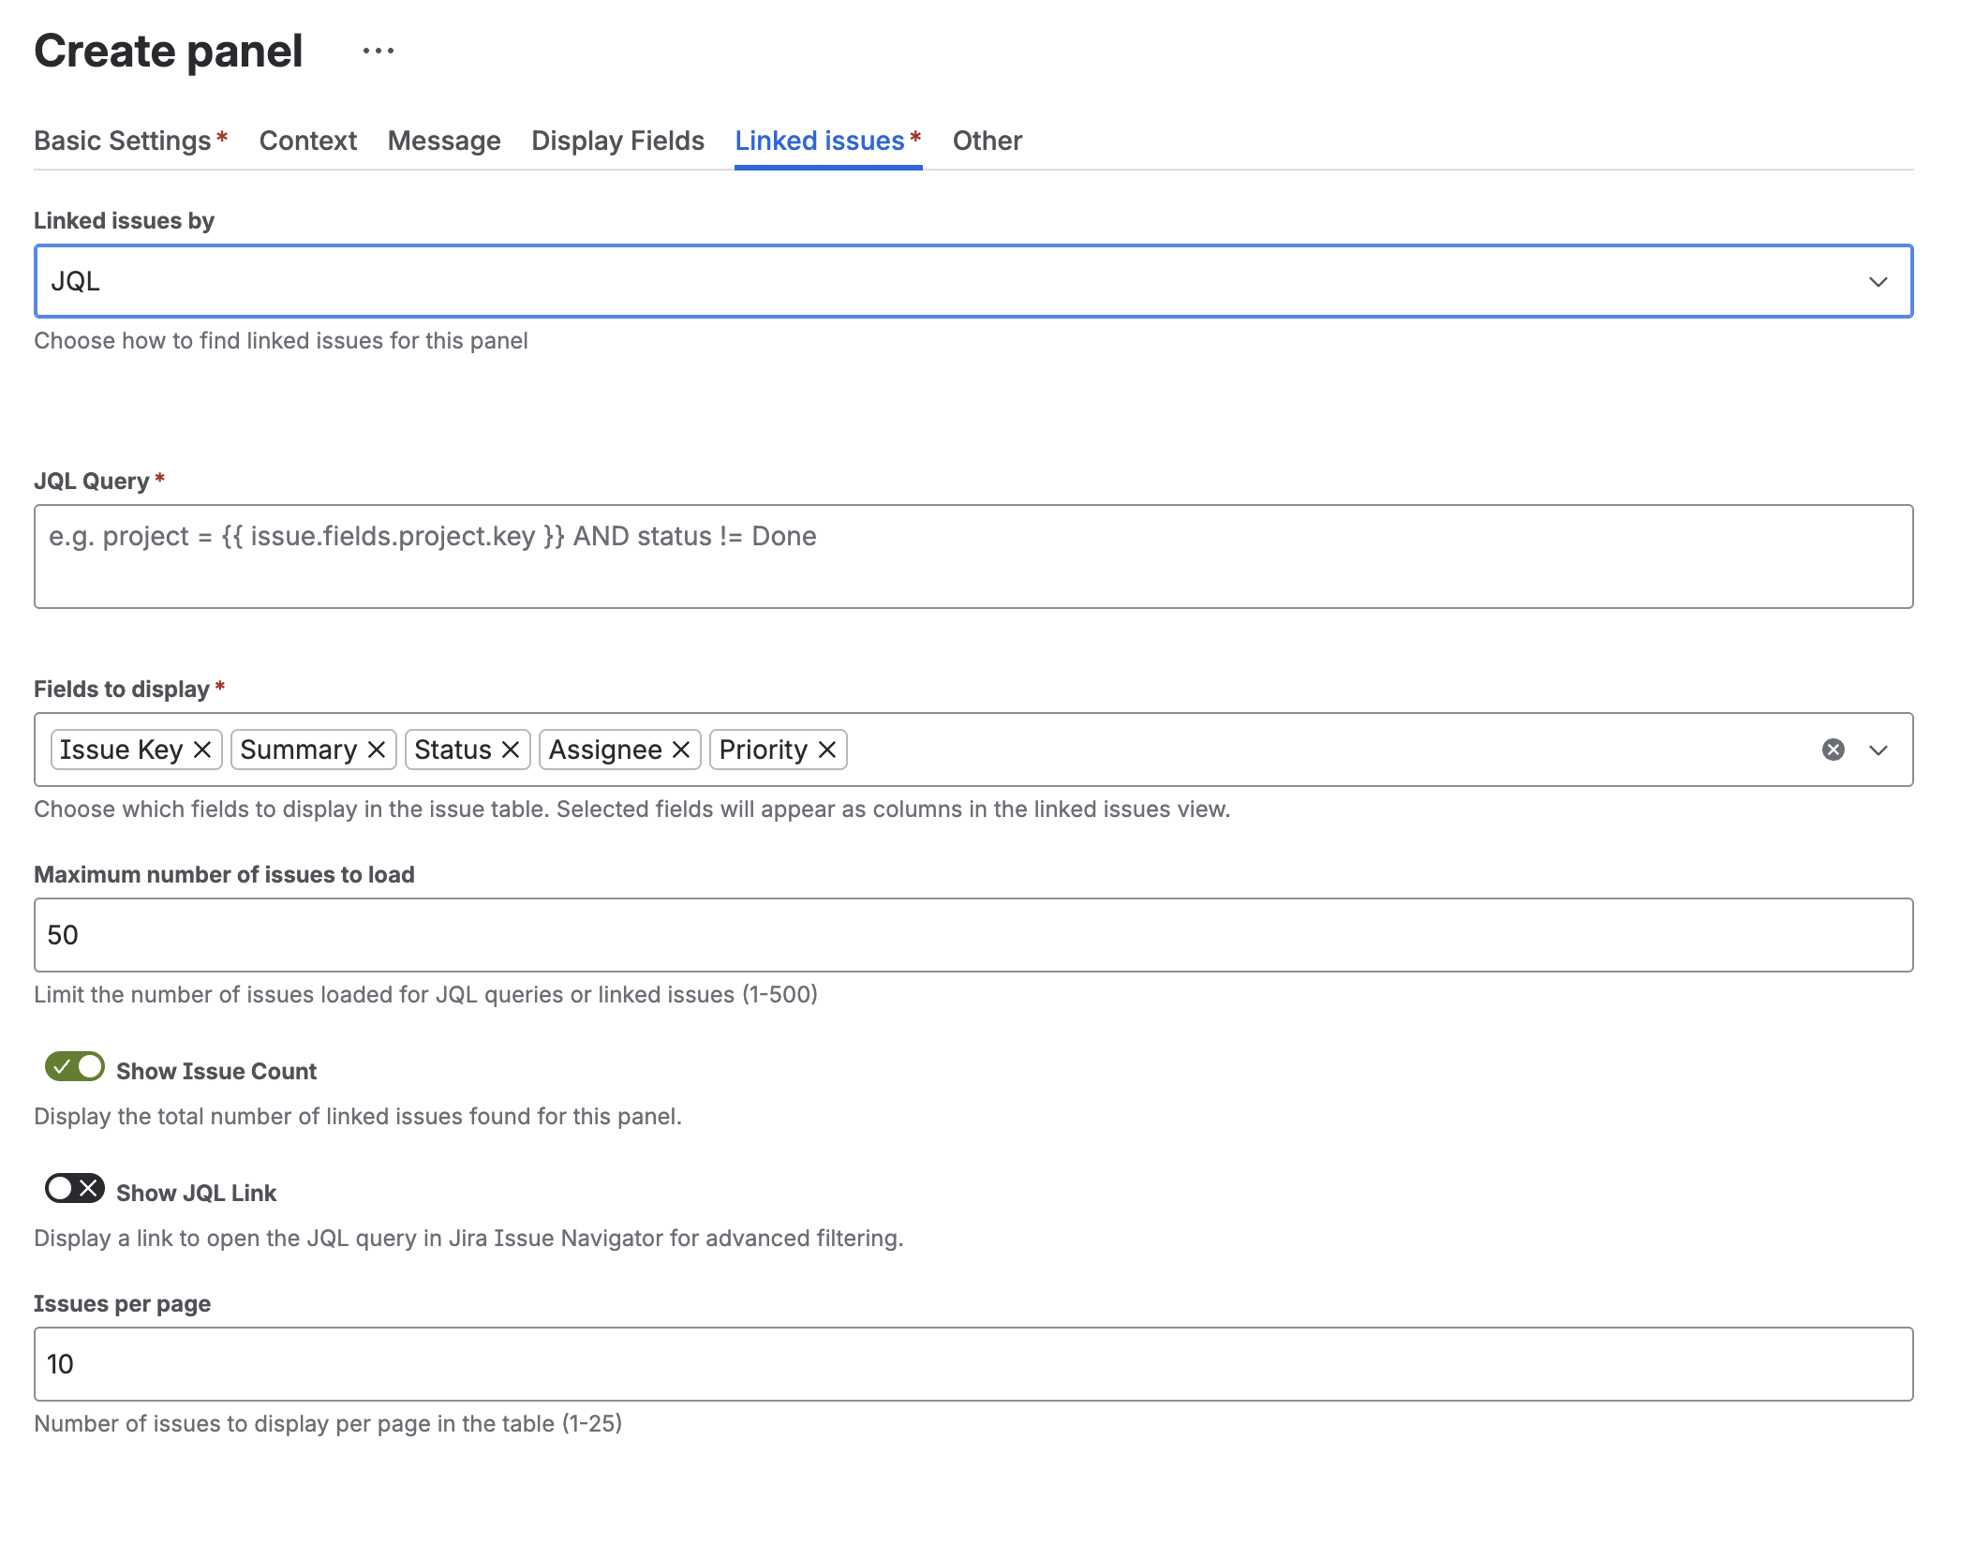Expand the Fields to display dropdown

(1879, 750)
